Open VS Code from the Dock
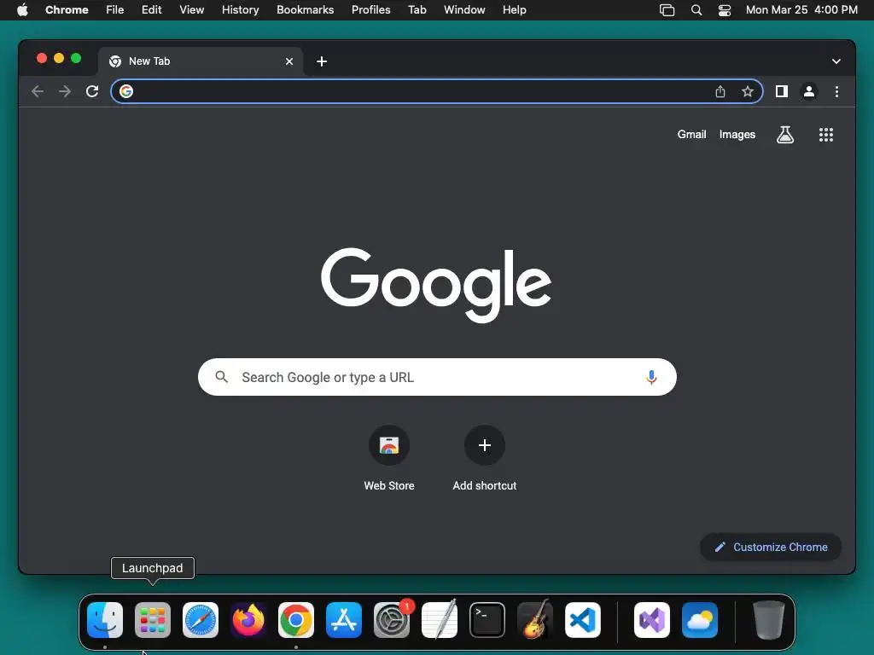 [x=582, y=620]
